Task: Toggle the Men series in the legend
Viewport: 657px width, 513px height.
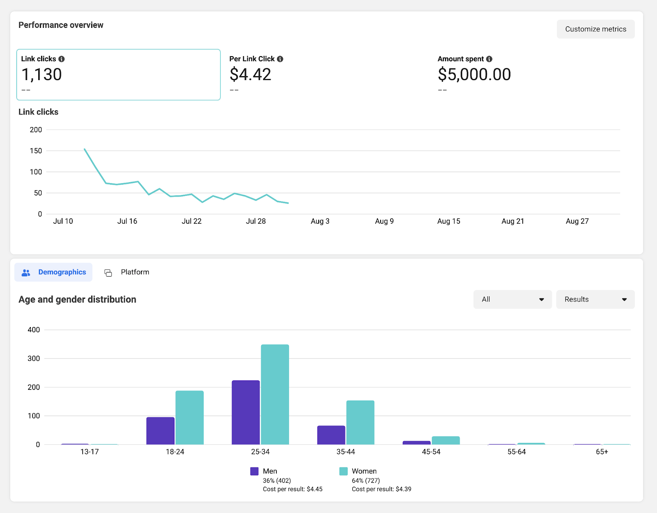Action: tap(269, 471)
